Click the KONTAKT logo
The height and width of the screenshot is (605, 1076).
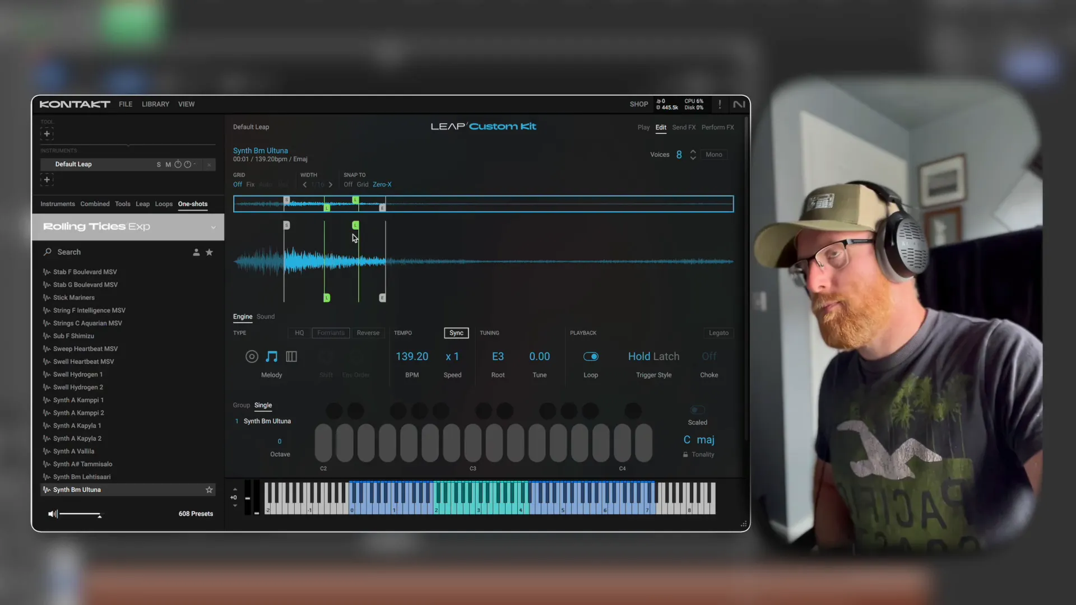pos(75,104)
